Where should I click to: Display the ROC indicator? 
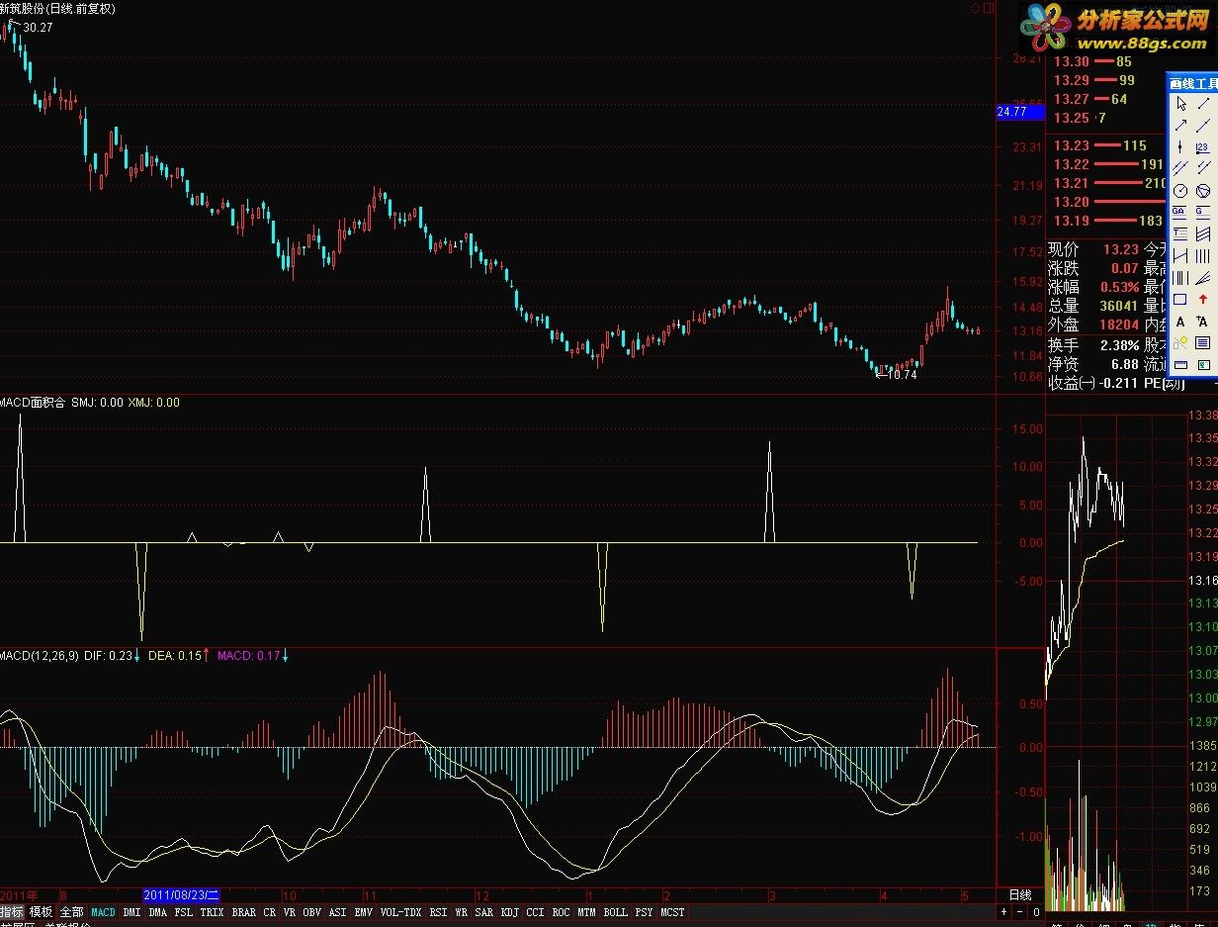[x=562, y=912]
